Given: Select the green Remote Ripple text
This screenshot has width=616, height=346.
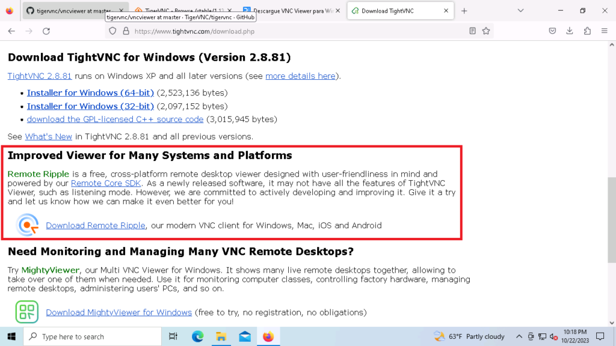Looking at the screenshot, I should click(38, 174).
